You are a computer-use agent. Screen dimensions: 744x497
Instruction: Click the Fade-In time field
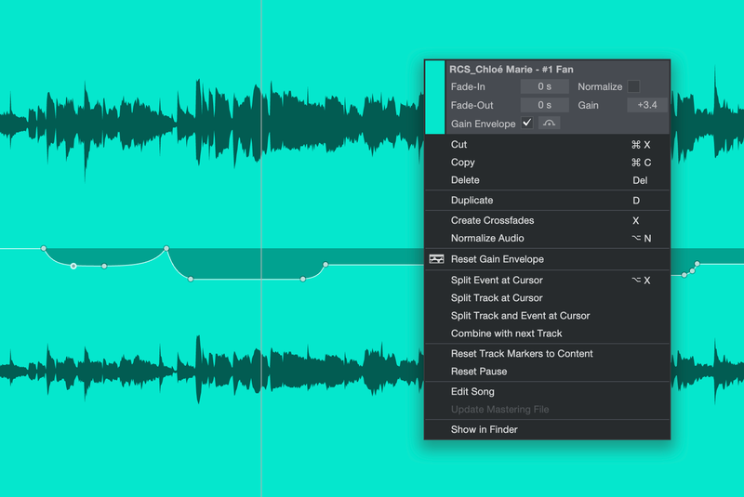pos(544,86)
